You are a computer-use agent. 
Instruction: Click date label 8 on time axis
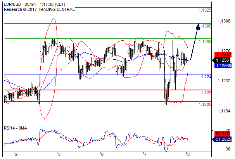point(188,154)
